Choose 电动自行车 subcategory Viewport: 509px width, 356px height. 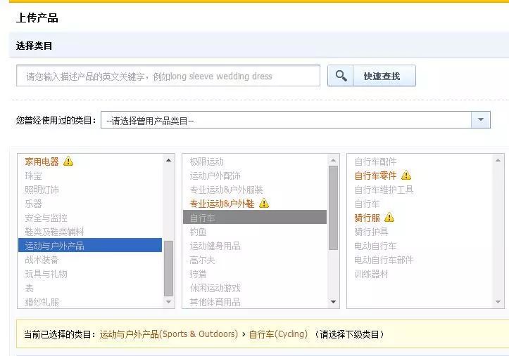pyautogui.click(x=375, y=246)
